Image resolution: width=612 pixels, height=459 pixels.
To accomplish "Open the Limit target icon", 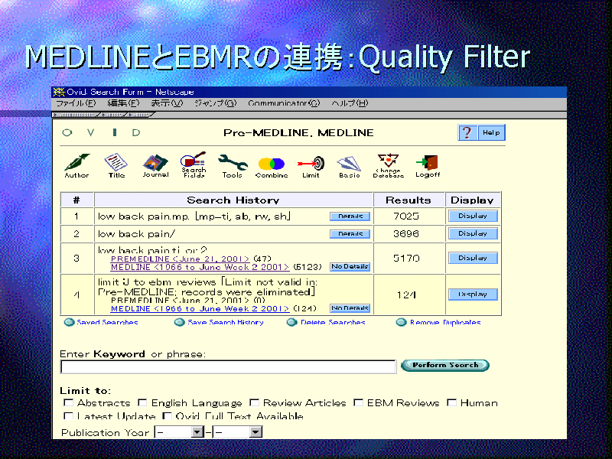I will pos(311,164).
